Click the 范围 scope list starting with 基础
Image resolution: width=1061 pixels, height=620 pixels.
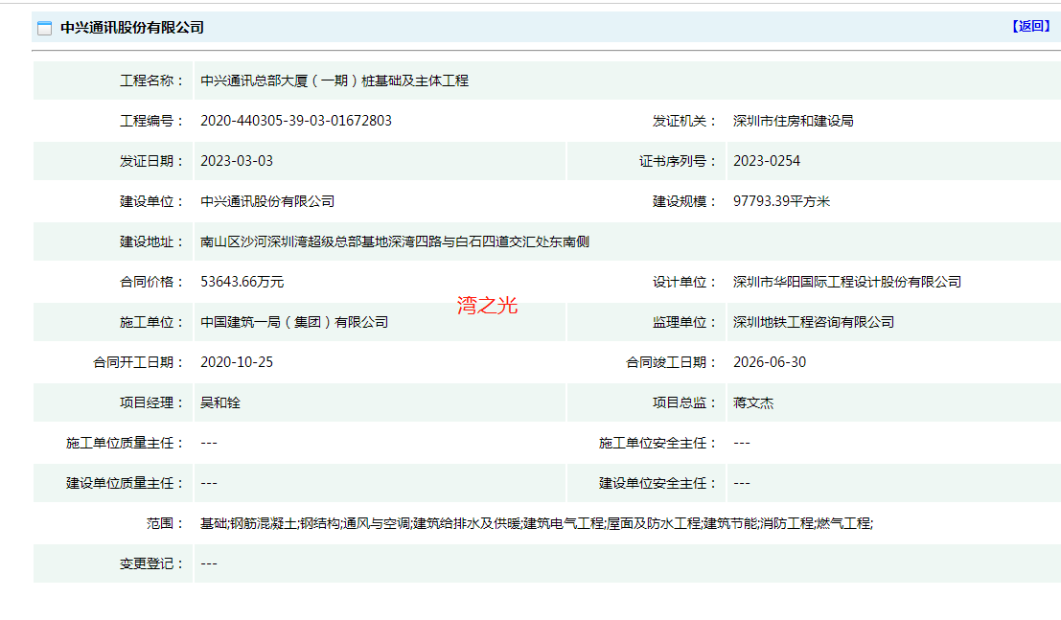[x=536, y=523]
